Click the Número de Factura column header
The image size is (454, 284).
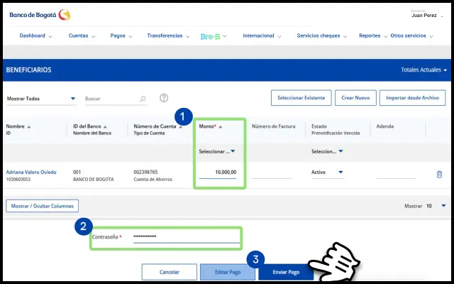coord(274,126)
